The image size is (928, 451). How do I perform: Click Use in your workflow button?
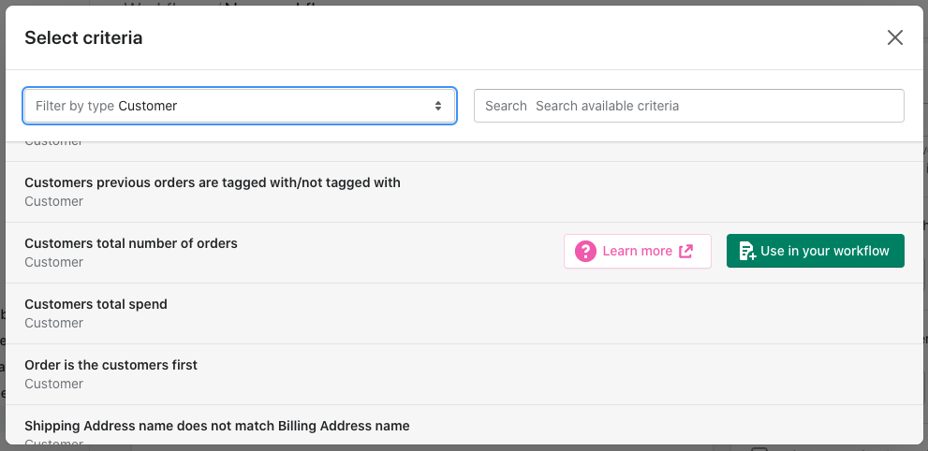click(x=816, y=251)
